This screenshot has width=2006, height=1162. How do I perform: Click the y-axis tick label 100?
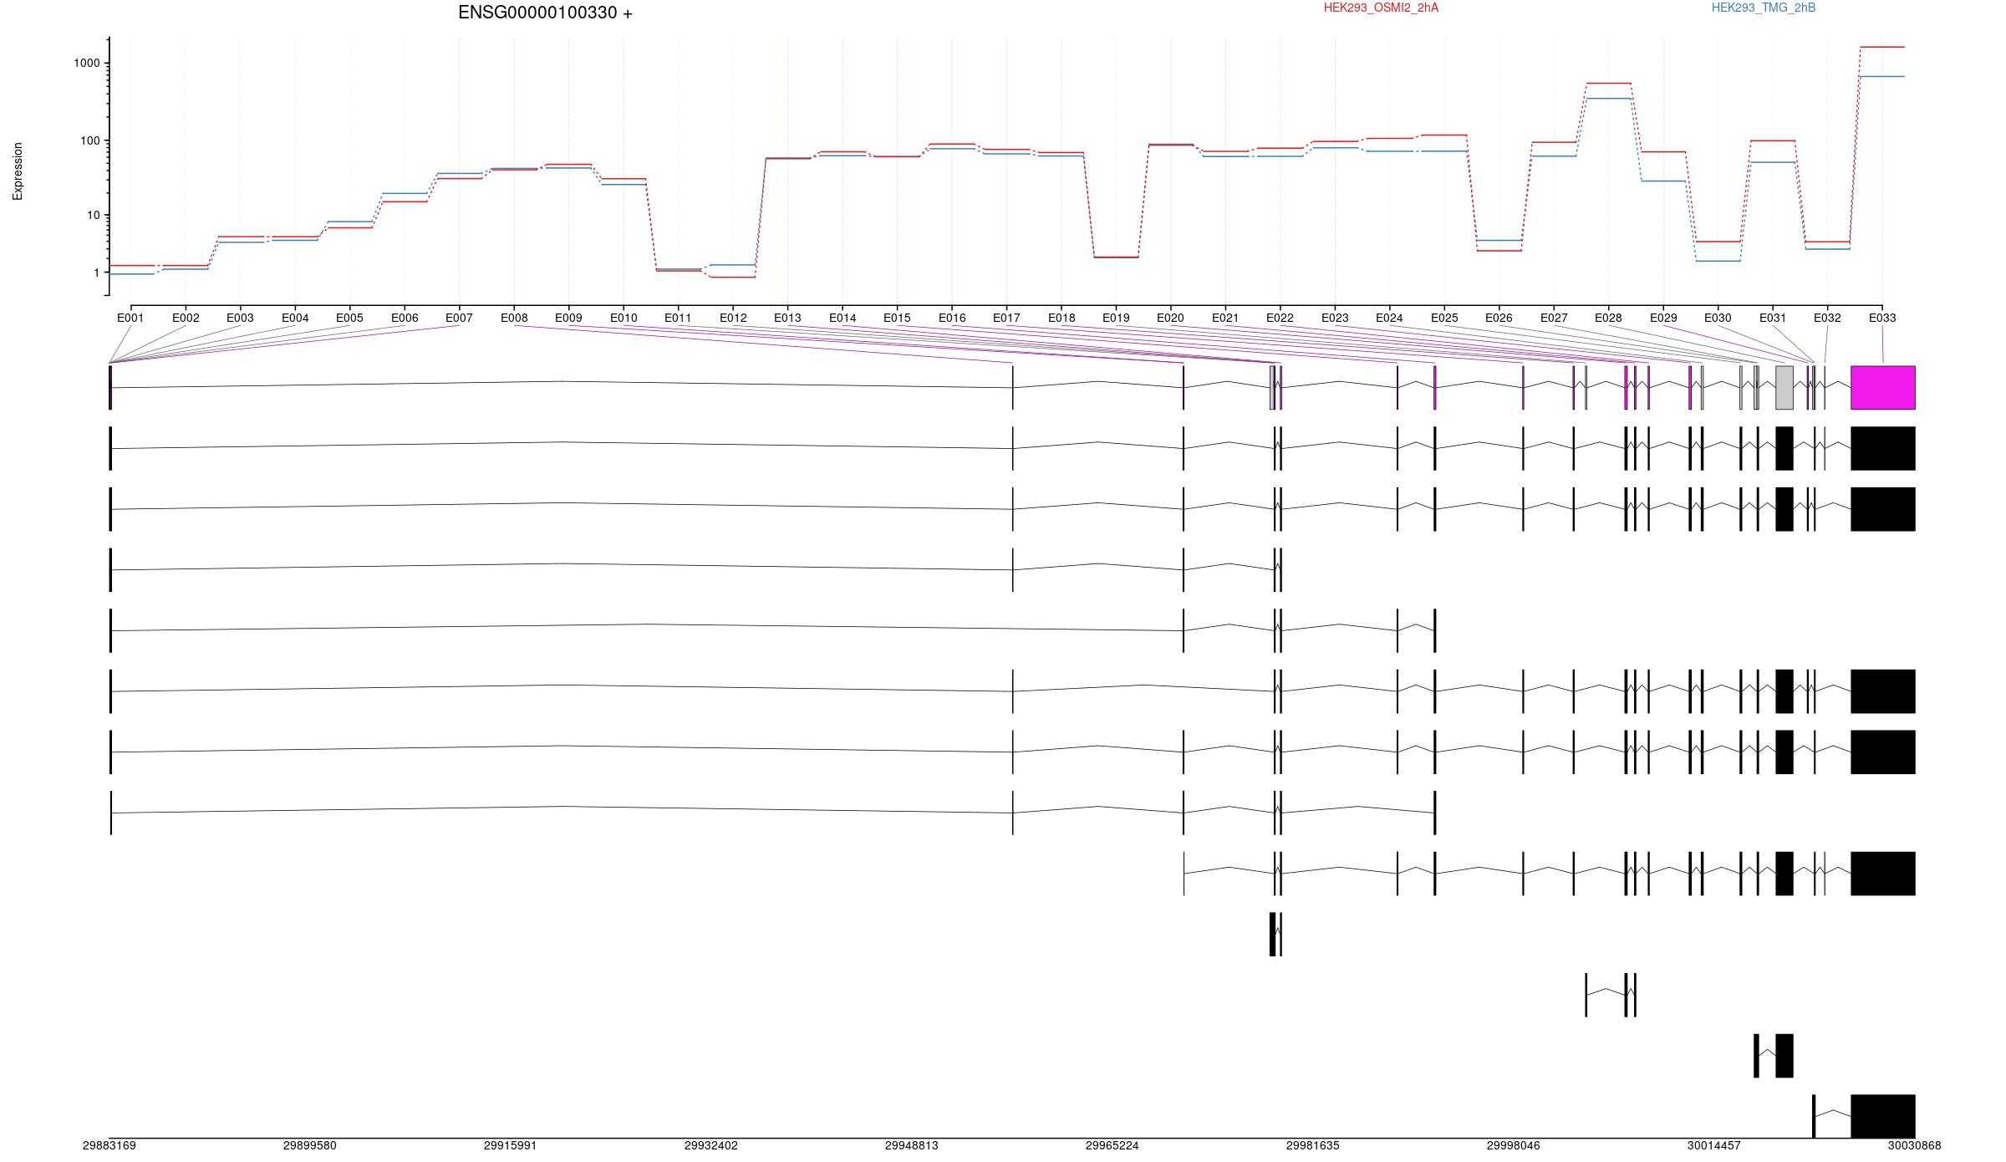click(x=90, y=140)
